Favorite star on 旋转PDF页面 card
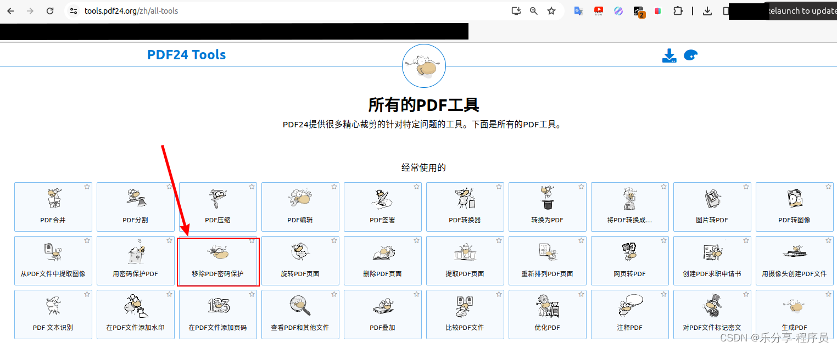 click(x=334, y=240)
